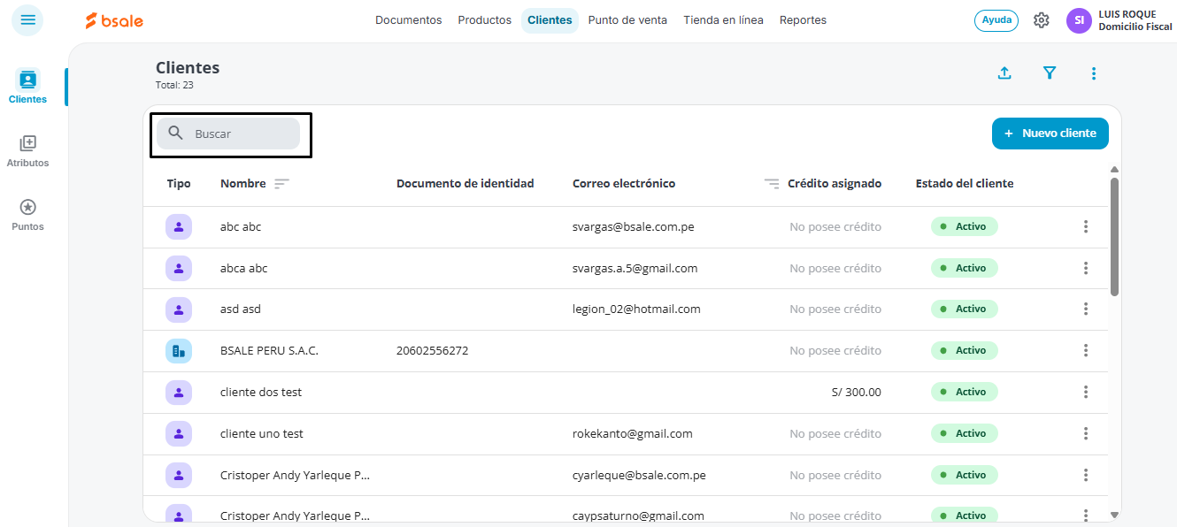Click person type icon for asd asd
1177x527 pixels.
coord(179,309)
